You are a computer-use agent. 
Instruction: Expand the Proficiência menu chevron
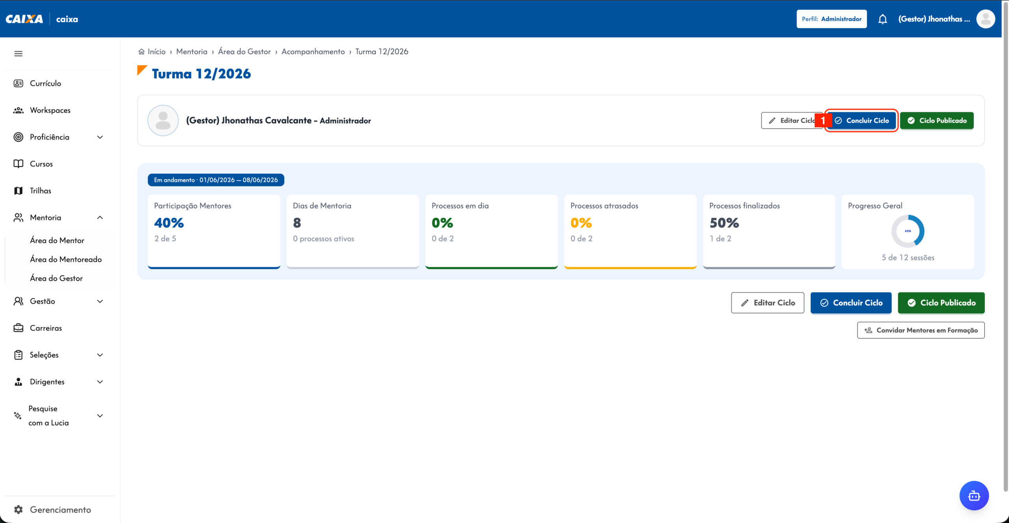pos(100,137)
